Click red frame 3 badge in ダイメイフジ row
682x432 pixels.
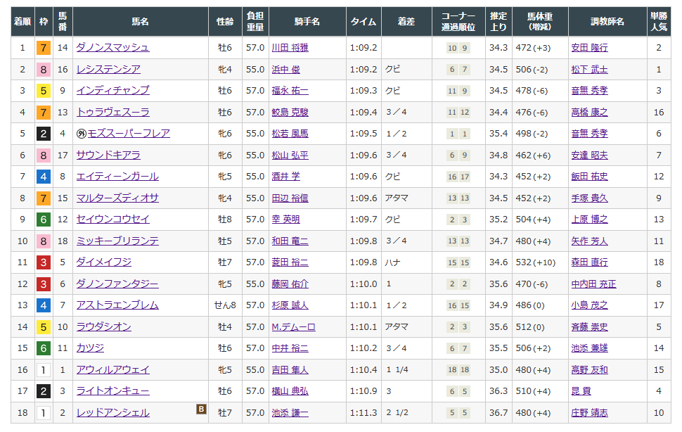pyautogui.click(x=44, y=262)
